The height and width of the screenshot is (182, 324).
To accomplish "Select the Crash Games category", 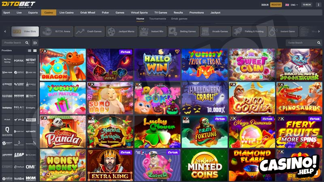I will [x=90, y=32].
